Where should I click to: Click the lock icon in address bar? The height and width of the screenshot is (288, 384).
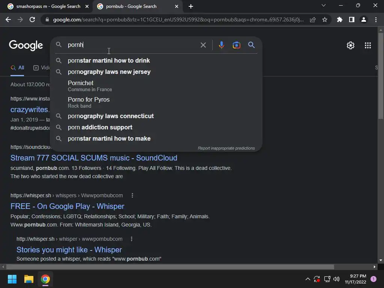tap(47, 19)
